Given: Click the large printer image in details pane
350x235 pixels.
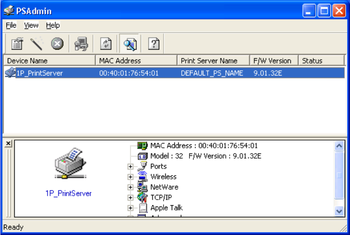Looking at the screenshot, I should [70, 163].
